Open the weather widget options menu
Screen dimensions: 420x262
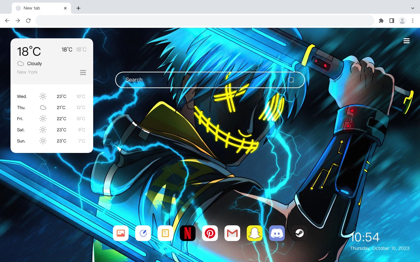pos(83,72)
